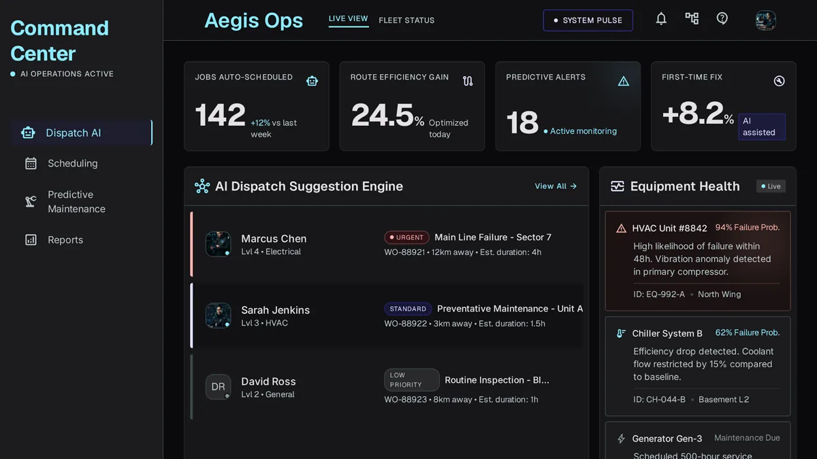Click the North Wing location text
The image size is (817, 459).
[719, 294]
